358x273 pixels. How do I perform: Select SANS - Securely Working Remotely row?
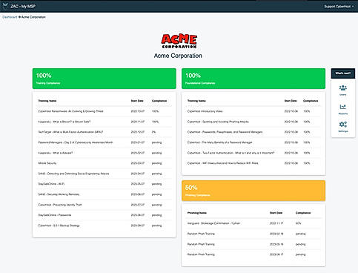(105, 194)
